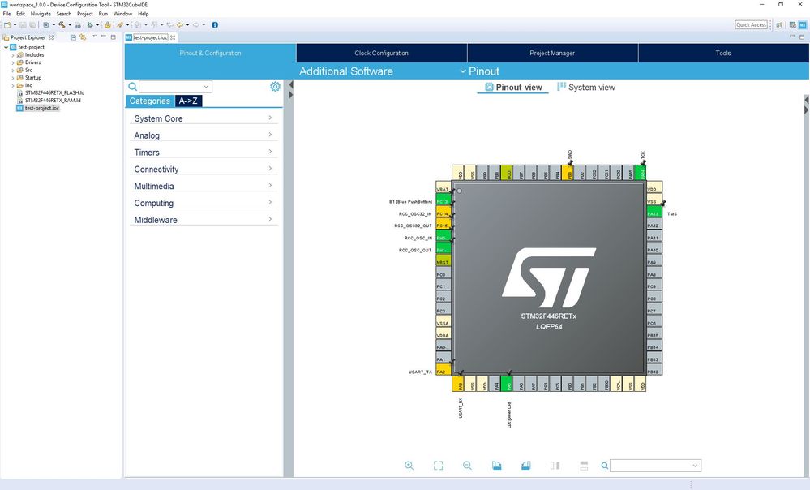The image size is (810, 490).
Task: Select STM32F446RETX_FLASH.ld file
Action: click(55, 93)
